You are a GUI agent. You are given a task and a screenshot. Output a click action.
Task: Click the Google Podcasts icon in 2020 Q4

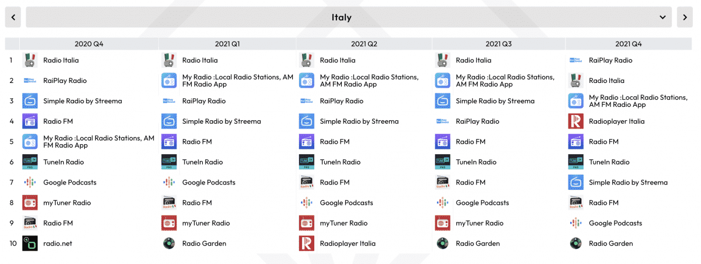coord(30,182)
